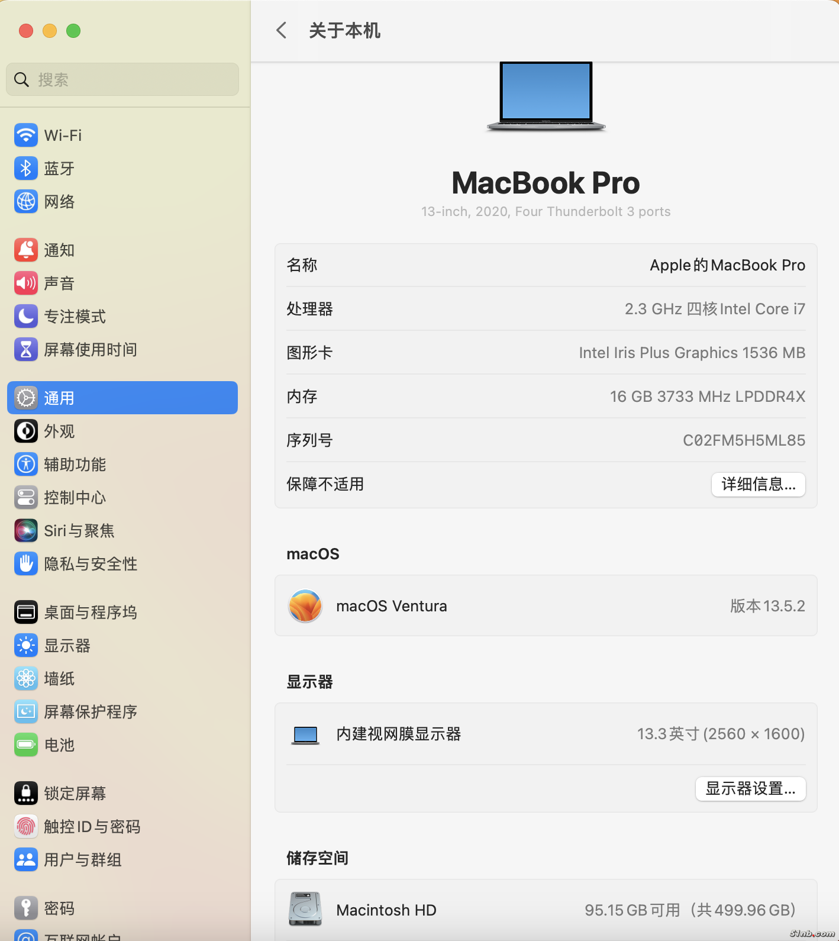Open the 锁定屏幕 lock icon
The image size is (839, 941).
26,794
